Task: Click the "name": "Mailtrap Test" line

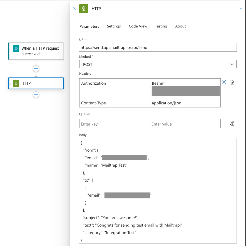Action: coord(106,165)
